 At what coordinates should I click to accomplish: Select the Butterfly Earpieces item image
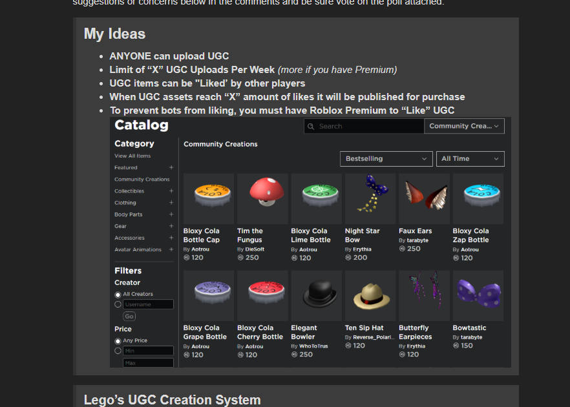tap(424, 296)
